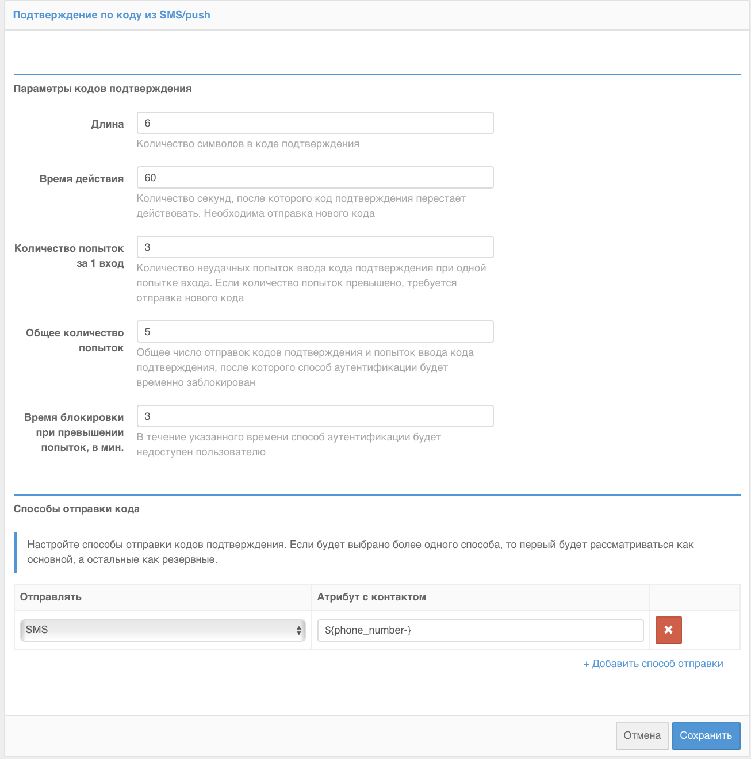
Task: Select the Количество попыток за 1 вход field
Action: click(315, 247)
